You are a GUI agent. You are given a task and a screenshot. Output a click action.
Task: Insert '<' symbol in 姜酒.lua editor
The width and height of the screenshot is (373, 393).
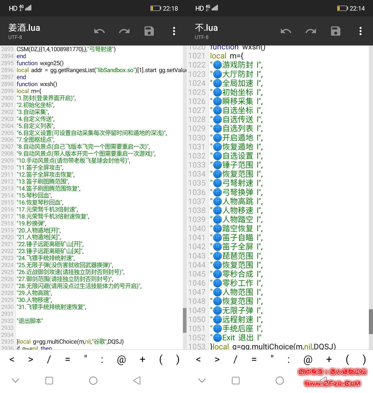[x=12, y=359]
